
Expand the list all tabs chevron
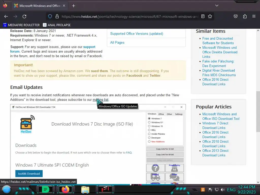pyautogui.click(x=217, y=6)
